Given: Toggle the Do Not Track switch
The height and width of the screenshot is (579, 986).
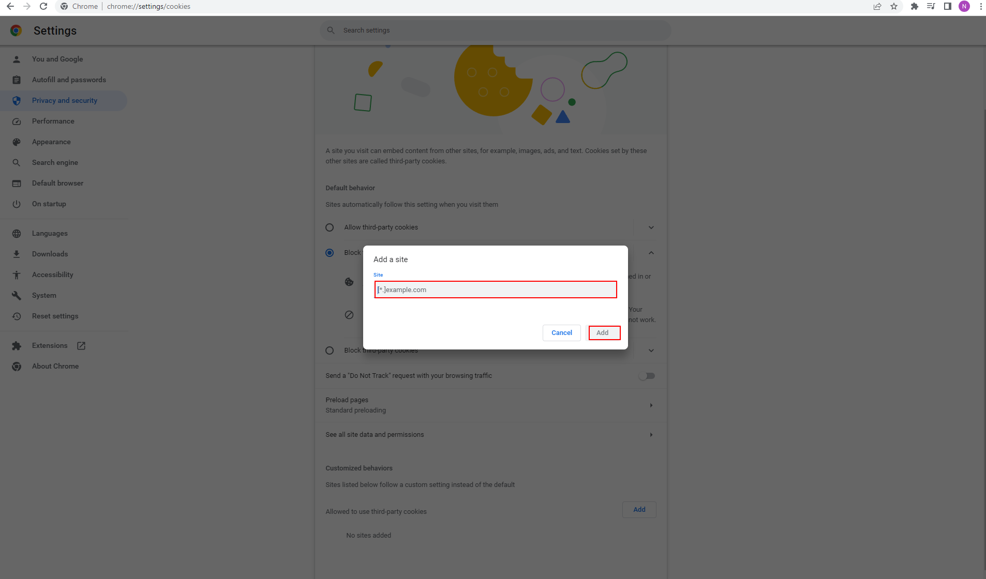Looking at the screenshot, I should pos(647,376).
